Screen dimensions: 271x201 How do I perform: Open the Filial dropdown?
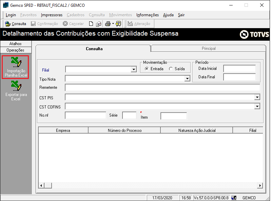coord(134,69)
